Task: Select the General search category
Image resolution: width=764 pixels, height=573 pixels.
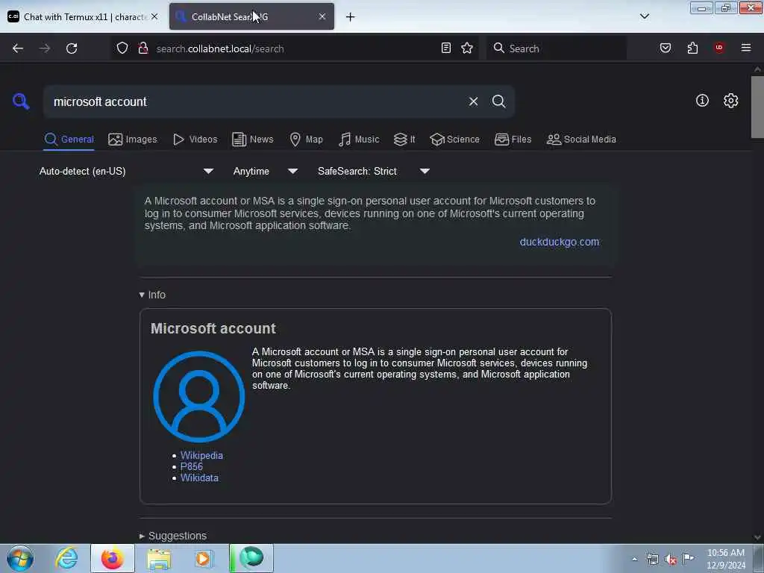Action: 69,140
